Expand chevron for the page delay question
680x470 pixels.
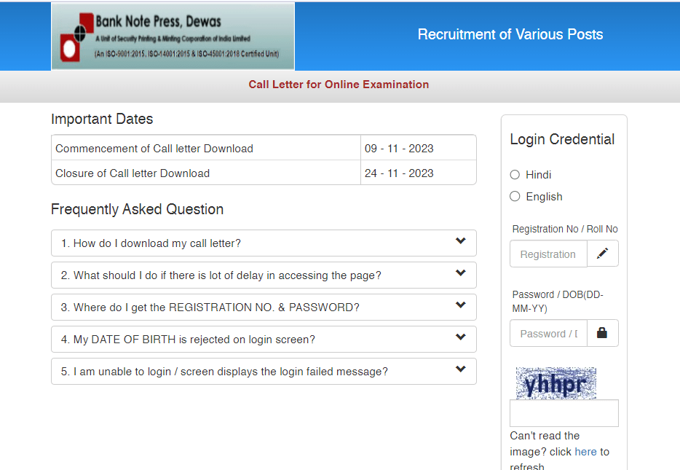pyautogui.click(x=460, y=274)
